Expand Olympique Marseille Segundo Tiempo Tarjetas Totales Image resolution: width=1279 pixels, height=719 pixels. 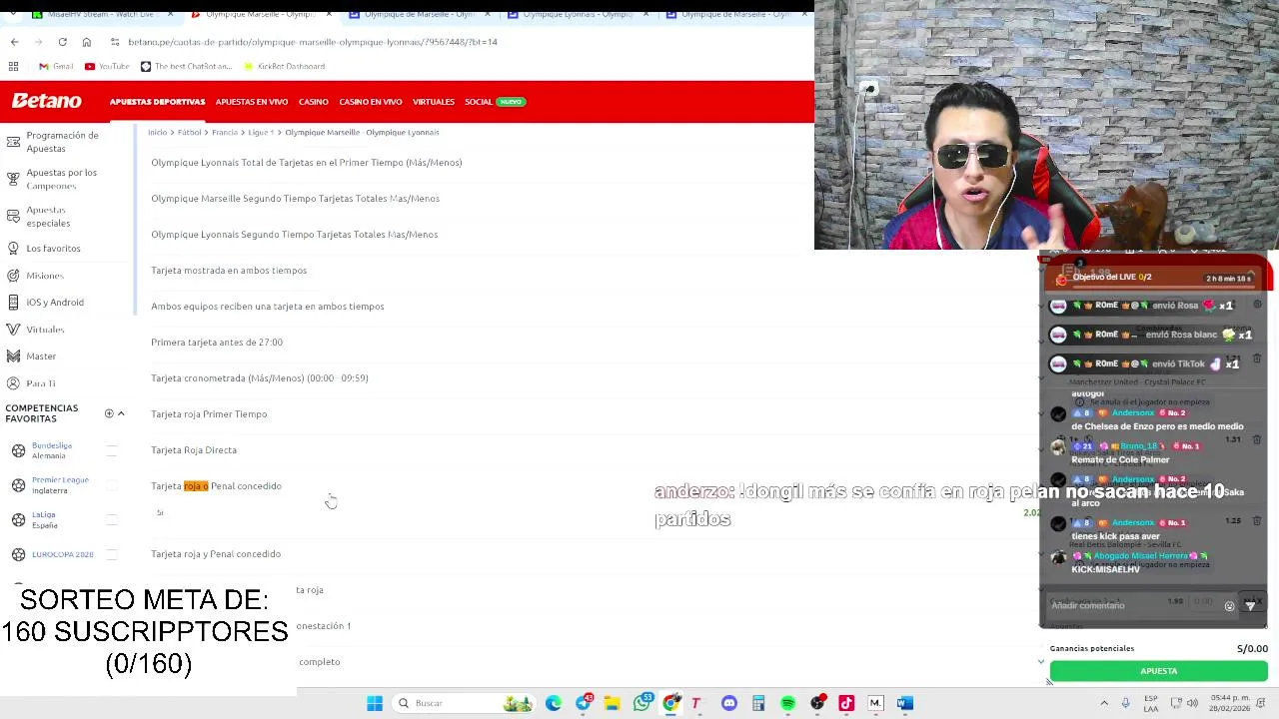295,199
